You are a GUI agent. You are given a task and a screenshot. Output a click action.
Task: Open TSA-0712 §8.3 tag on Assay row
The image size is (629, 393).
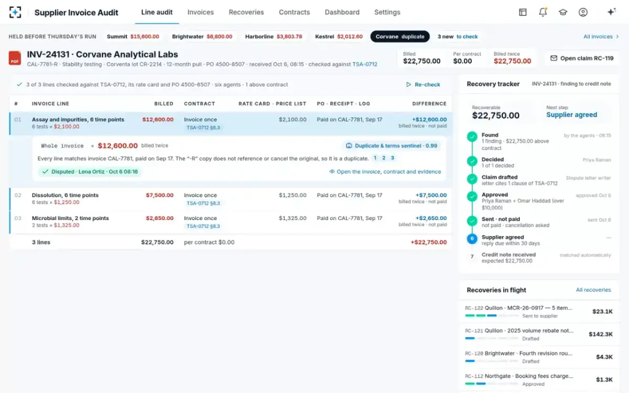[x=204, y=128]
